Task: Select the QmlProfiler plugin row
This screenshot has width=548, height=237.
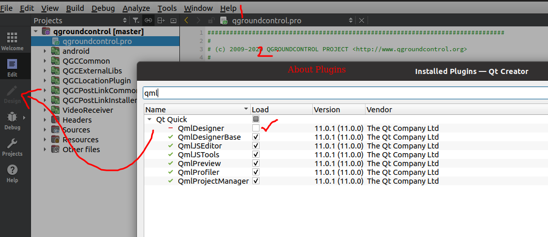Action: coord(346,172)
